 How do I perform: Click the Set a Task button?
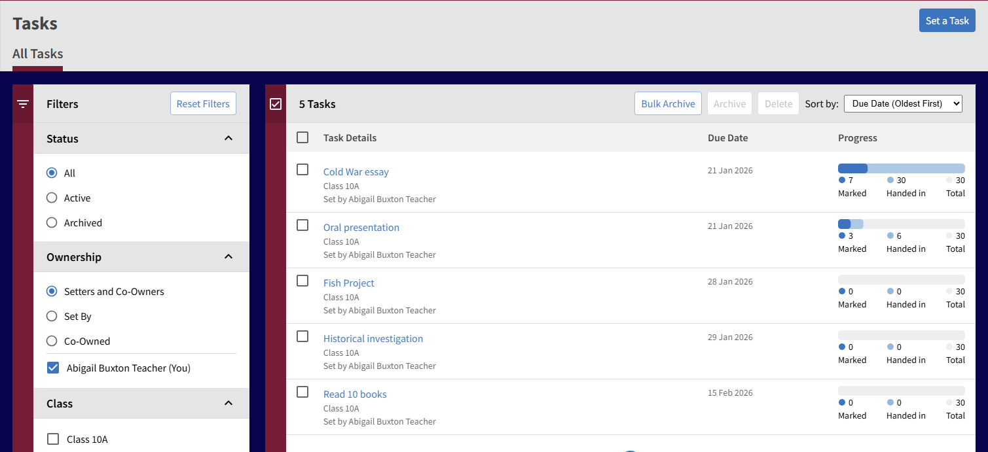[947, 20]
